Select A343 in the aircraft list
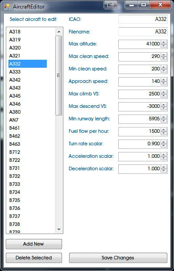The image size is (174, 271). point(28,88)
